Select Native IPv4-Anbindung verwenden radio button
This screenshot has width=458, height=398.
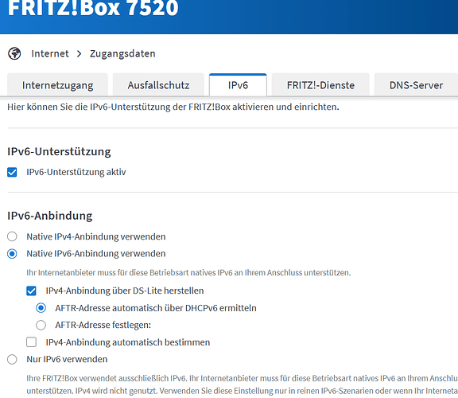coord(12,236)
